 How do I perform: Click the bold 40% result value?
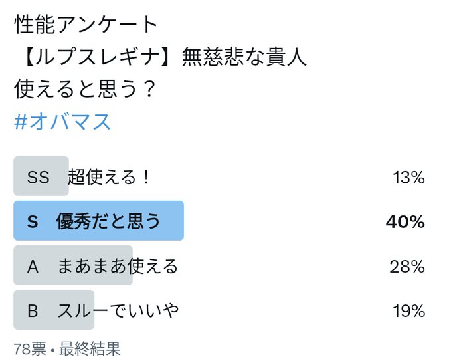pyautogui.click(x=405, y=222)
